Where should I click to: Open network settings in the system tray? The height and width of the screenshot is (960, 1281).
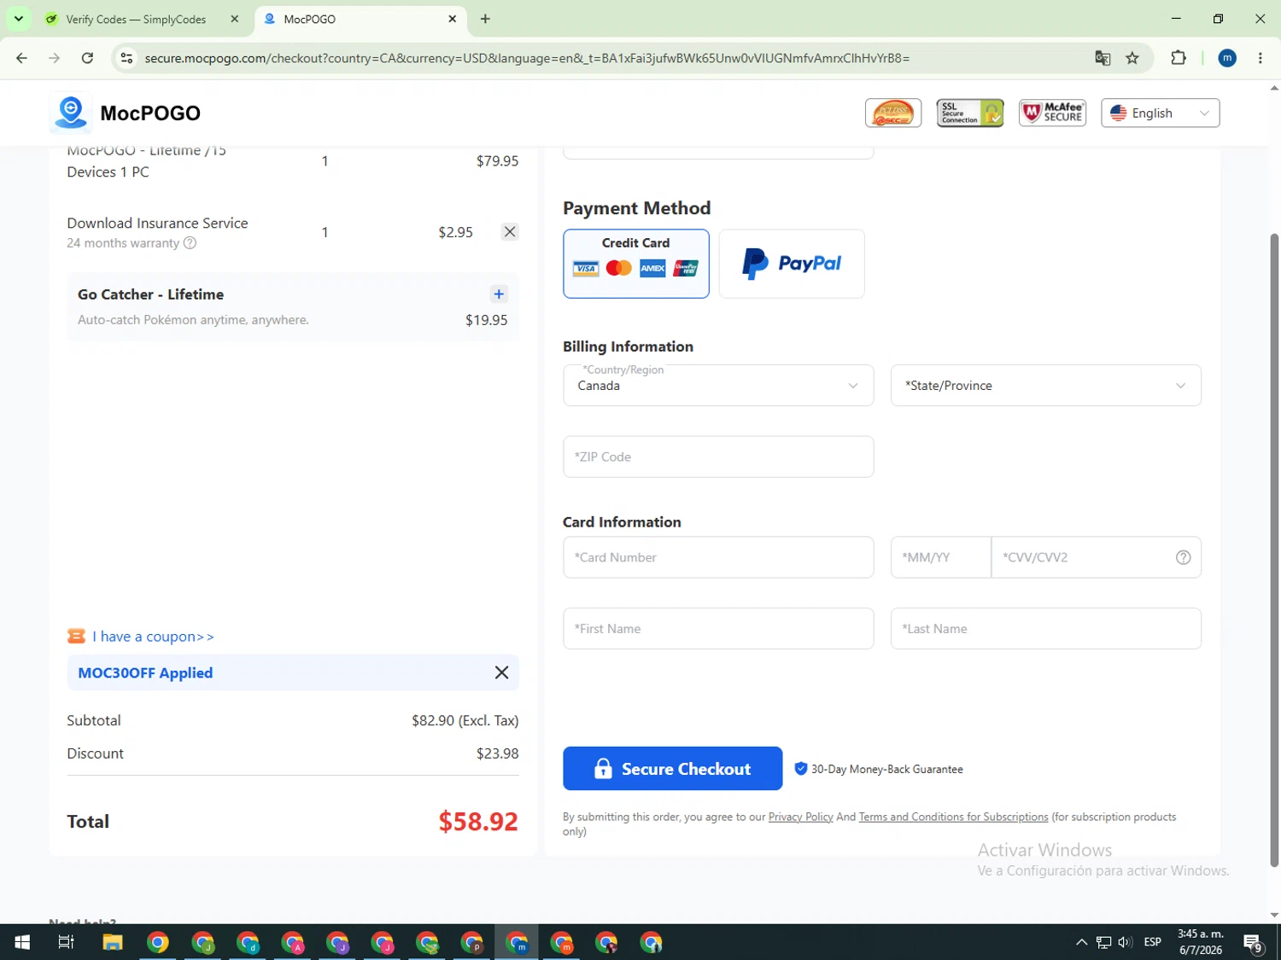click(1103, 942)
